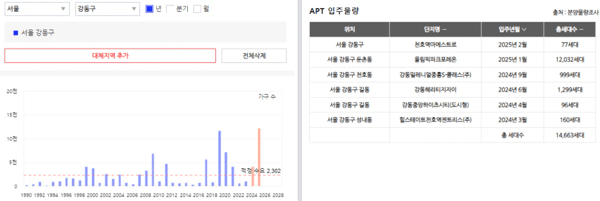
Task: Sort the table by 단지명 column
Action: (x=435, y=30)
